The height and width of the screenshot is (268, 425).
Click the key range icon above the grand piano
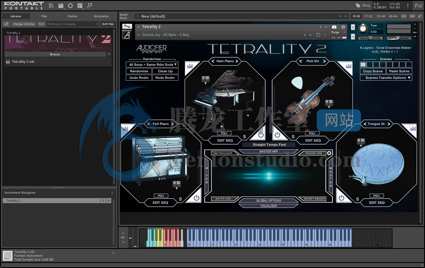pos(205,80)
